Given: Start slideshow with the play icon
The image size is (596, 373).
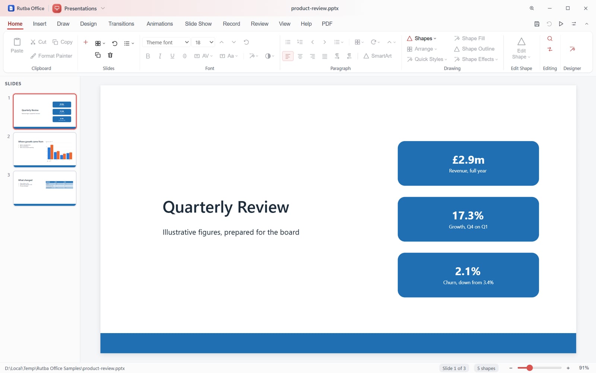Looking at the screenshot, I should tap(561, 24).
